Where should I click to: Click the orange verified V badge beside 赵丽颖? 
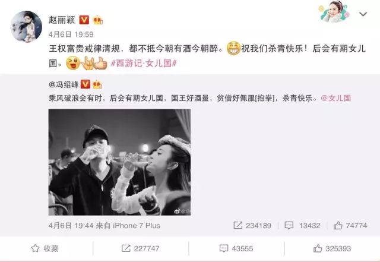pos(84,20)
